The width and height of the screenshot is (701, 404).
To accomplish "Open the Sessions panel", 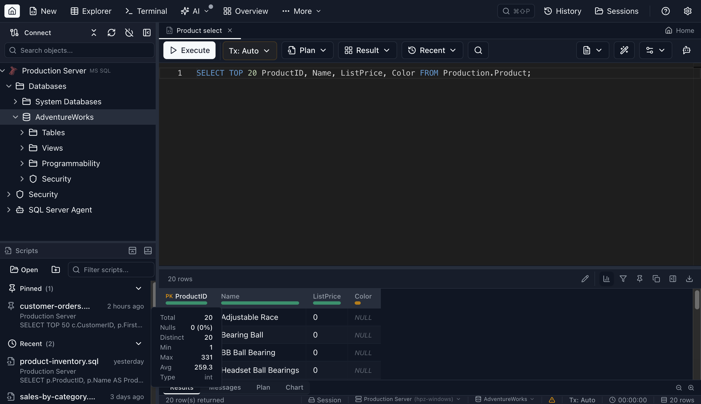I will [617, 11].
